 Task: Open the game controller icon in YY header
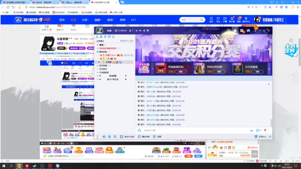(x=248, y=30)
